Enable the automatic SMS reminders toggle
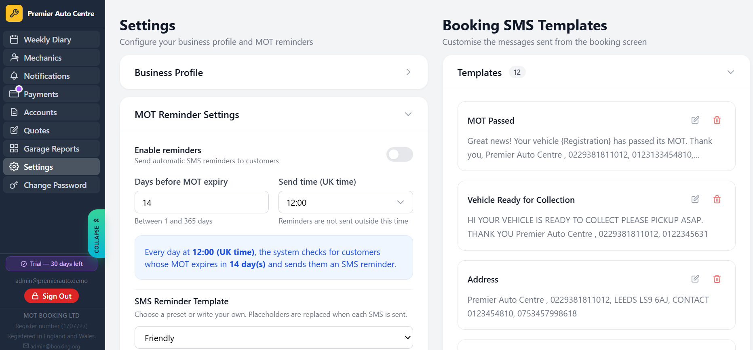The image size is (753, 350). coord(399,154)
